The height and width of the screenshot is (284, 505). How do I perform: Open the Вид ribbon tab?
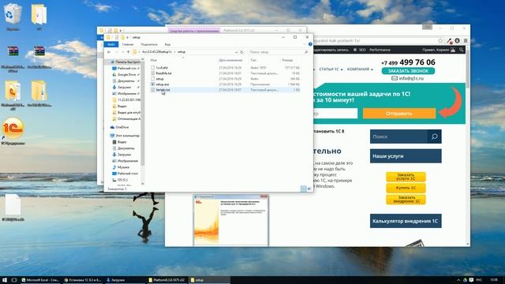pos(167,44)
